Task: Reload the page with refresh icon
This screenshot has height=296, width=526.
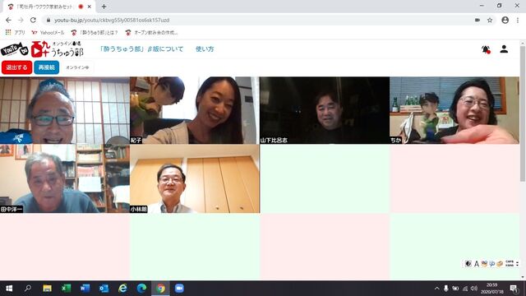Action: pos(33,20)
